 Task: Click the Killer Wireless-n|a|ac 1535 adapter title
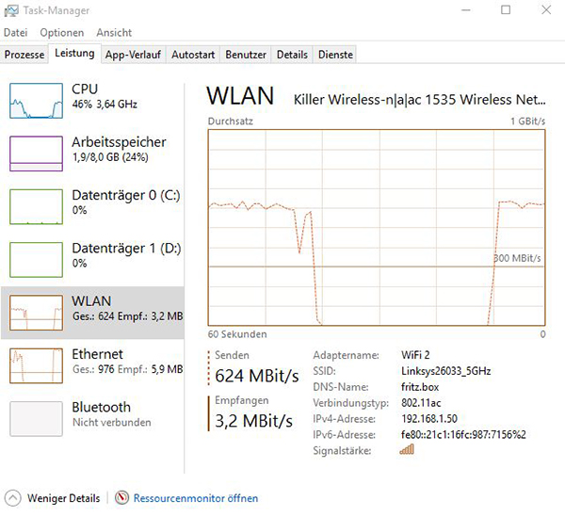[419, 100]
